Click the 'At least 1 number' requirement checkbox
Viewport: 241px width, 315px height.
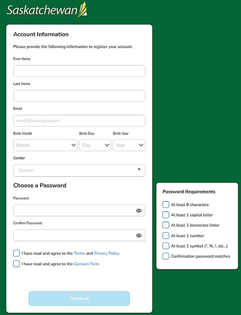pyautogui.click(x=166, y=236)
